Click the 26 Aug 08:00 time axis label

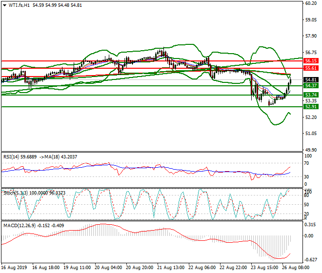pos(296,268)
